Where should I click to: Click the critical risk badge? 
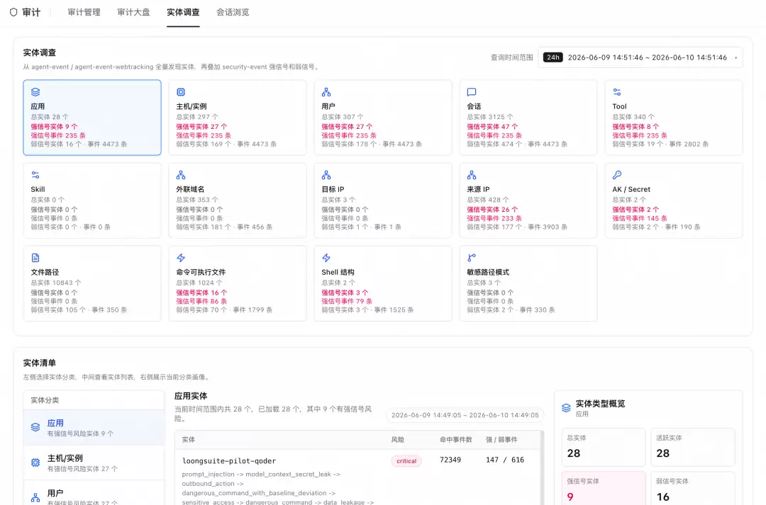coord(406,461)
